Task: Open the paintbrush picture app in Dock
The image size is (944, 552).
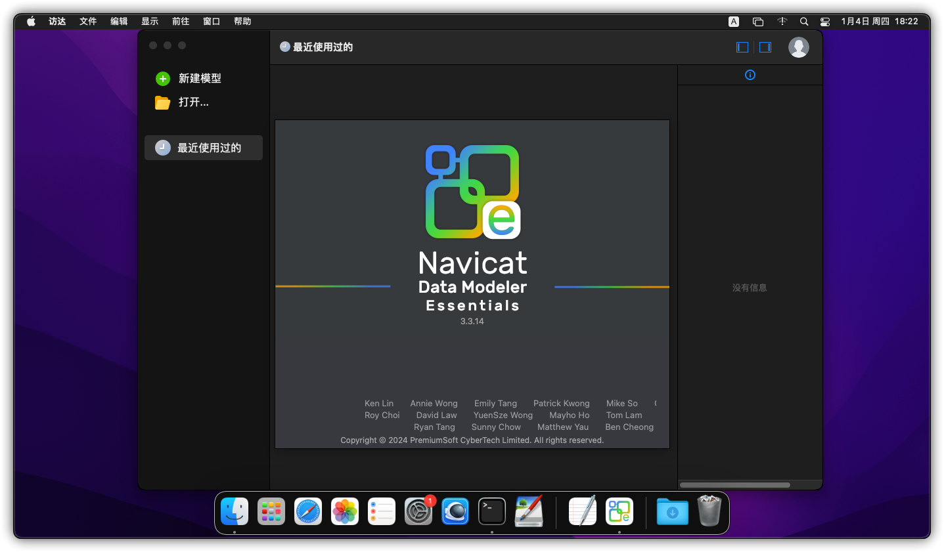Action: pos(529,511)
